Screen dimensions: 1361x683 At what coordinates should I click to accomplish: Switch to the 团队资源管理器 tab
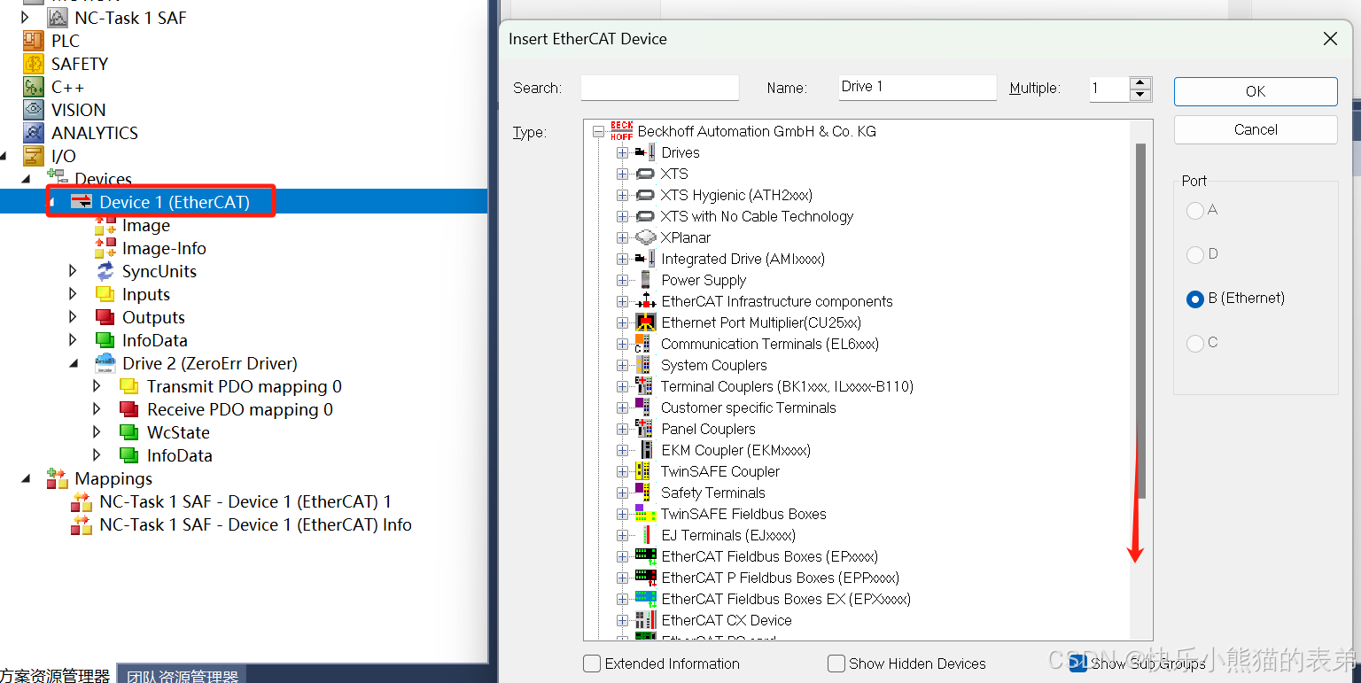[182, 676]
